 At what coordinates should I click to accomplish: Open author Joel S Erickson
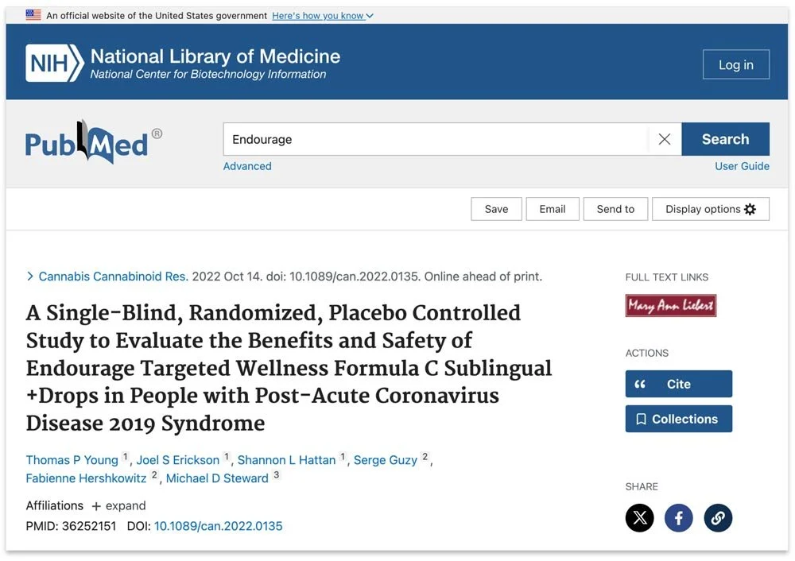[178, 459]
